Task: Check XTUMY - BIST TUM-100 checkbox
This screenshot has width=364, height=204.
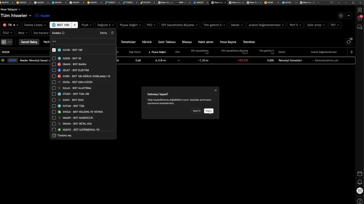Action: [x=54, y=94]
